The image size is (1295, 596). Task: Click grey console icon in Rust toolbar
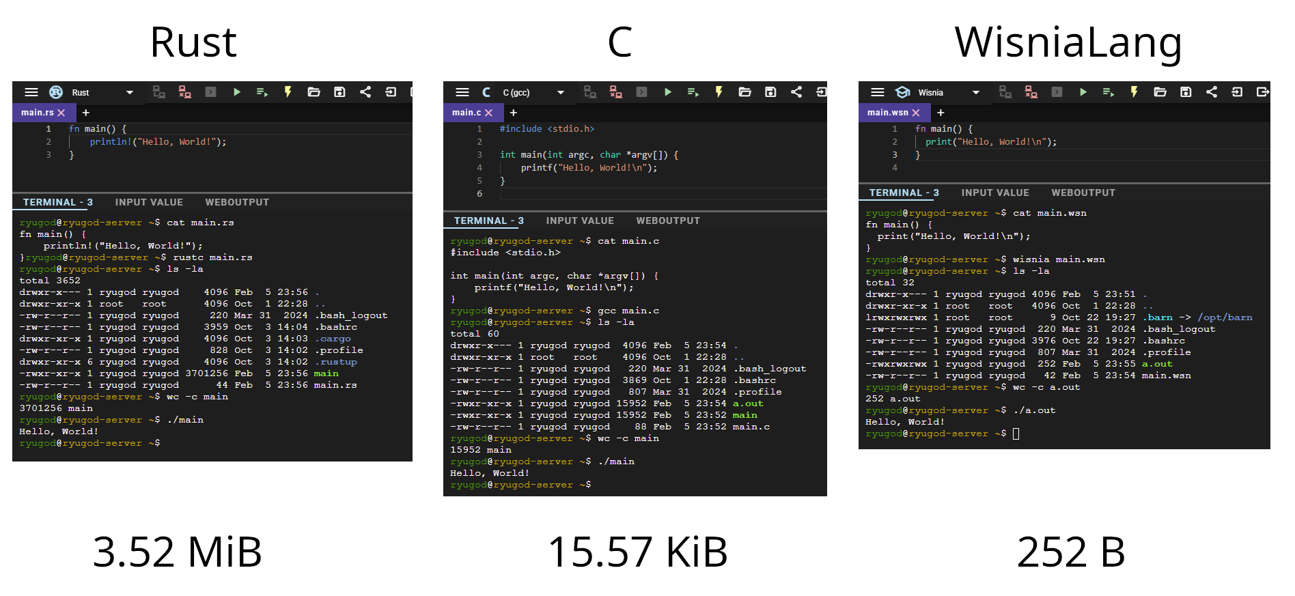click(210, 92)
